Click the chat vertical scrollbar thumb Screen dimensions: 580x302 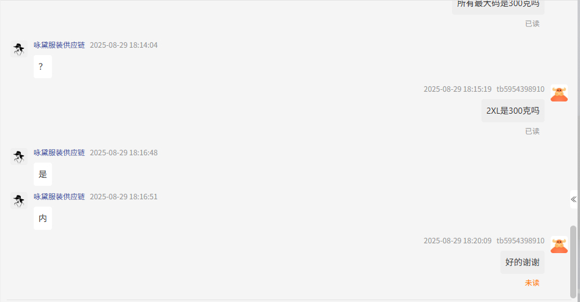pos(573,262)
